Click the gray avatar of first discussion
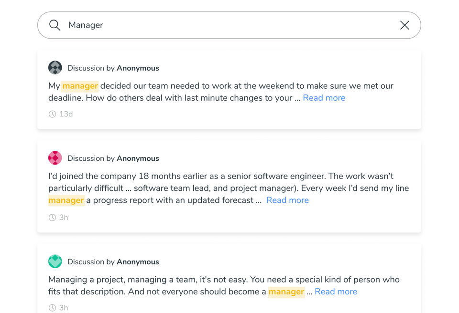The width and height of the screenshot is (459, 313). coord(55,68)
